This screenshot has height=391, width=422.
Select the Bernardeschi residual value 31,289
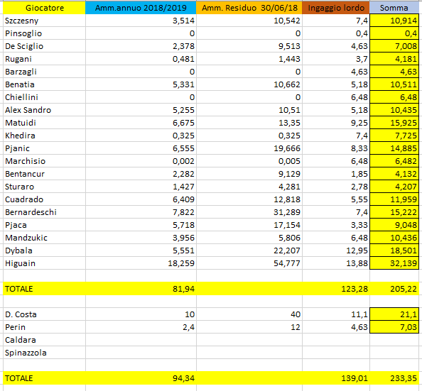pos(249,212)
